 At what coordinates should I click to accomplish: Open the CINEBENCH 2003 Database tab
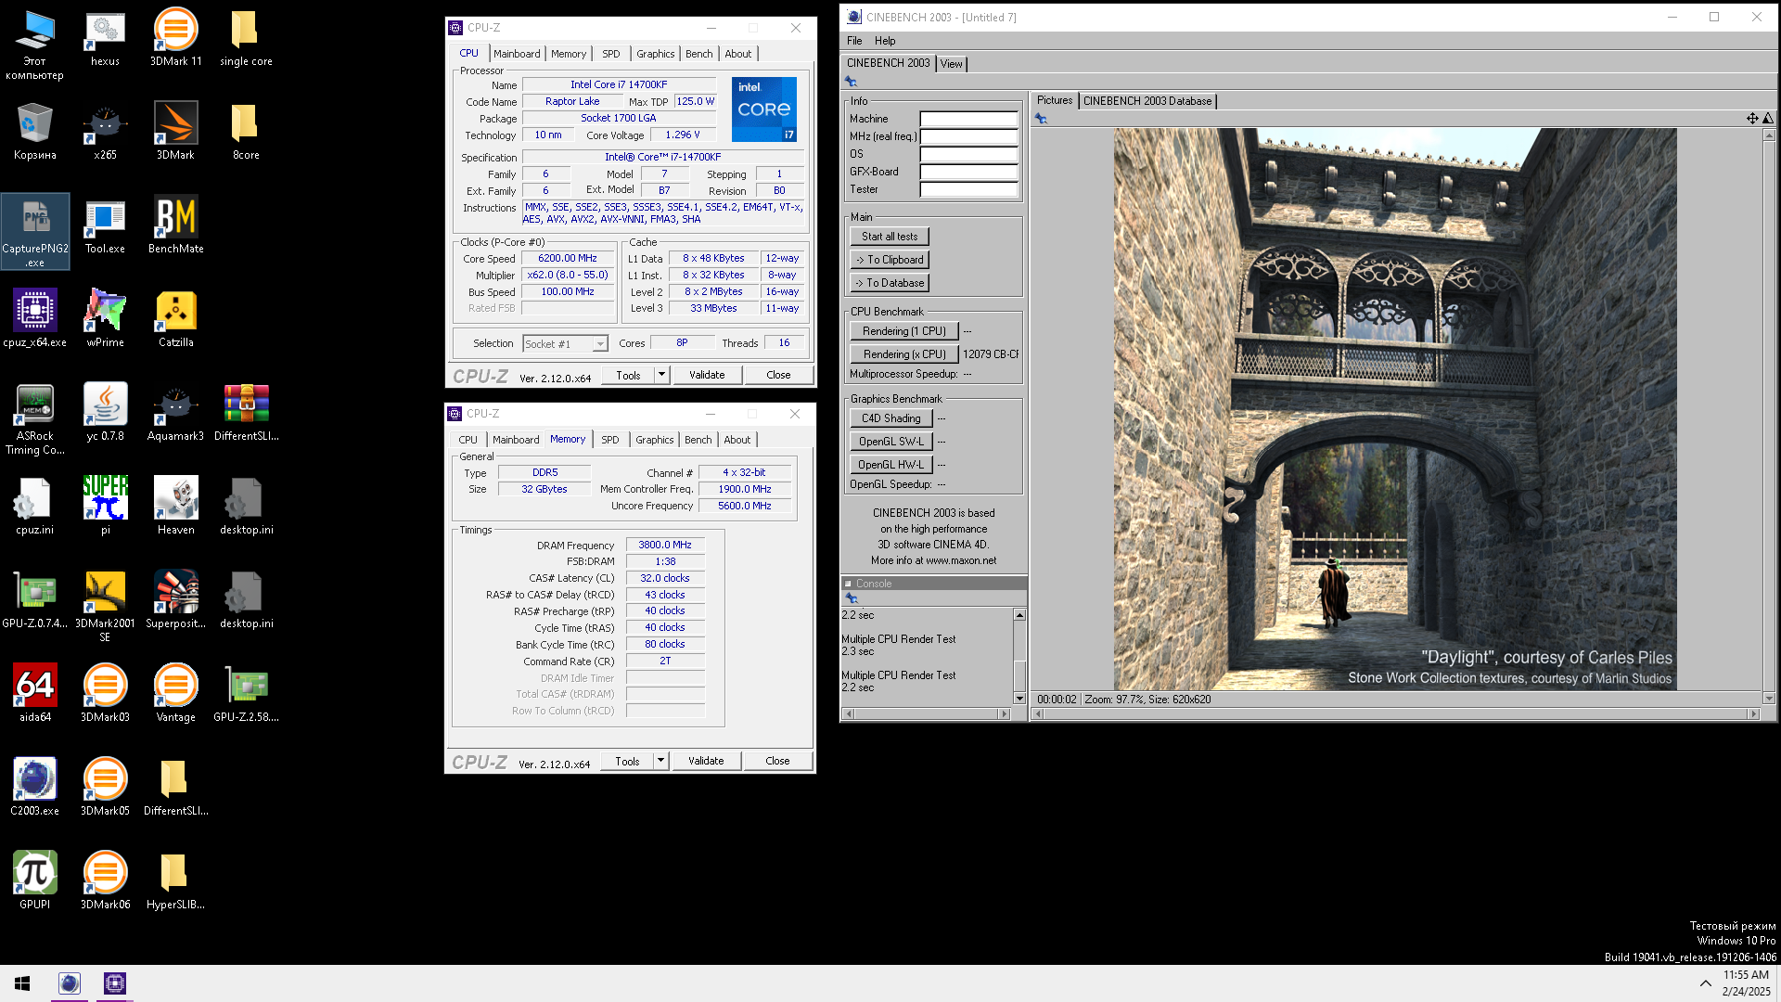pos(1147,101)
